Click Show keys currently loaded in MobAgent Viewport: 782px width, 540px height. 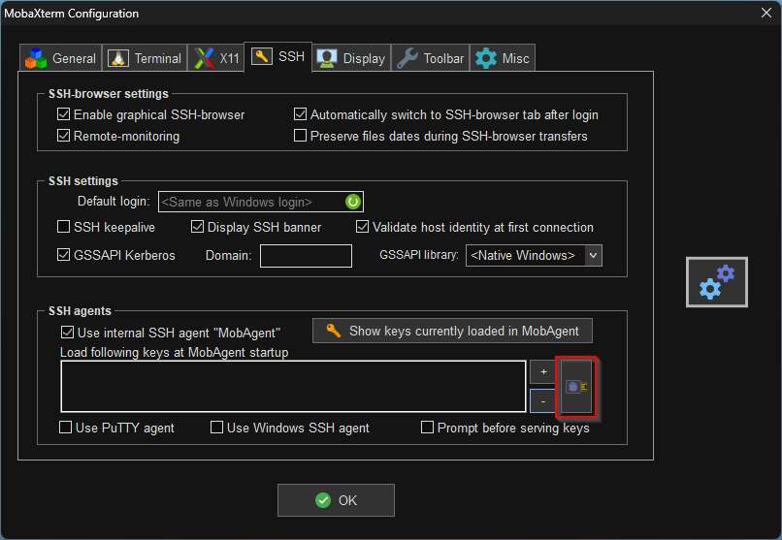(x=452, y=331)
